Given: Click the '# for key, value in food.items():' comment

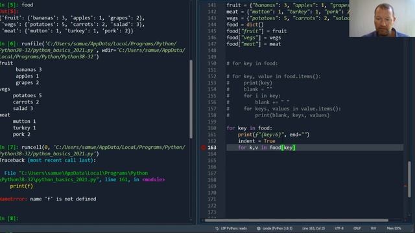Looking at the screenshot, I should point(274,76).
